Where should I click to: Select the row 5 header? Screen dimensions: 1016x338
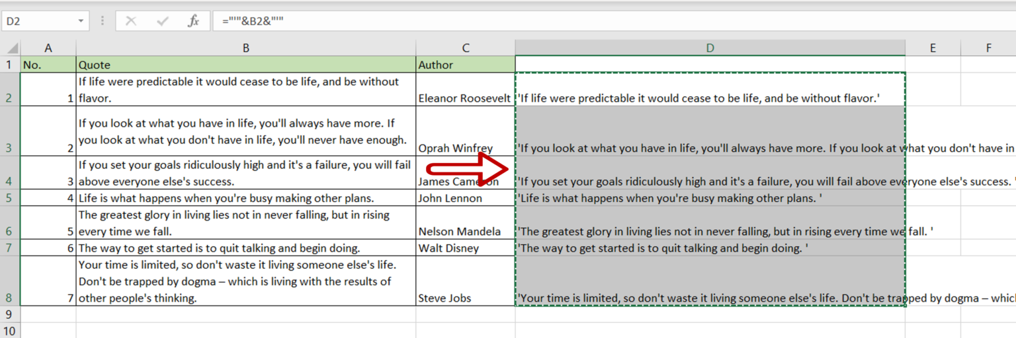pyautogui.click(x=10, y=198)
